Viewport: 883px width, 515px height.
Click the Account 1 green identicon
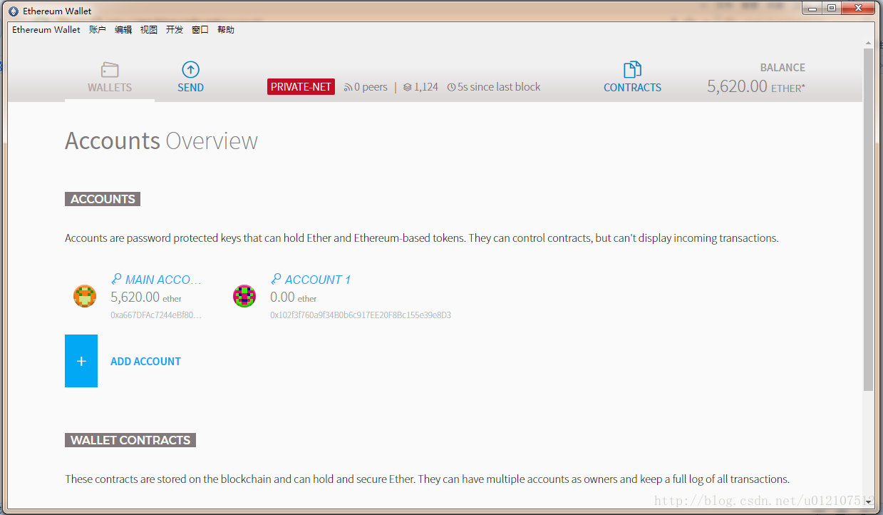click(x=244, y=296)
